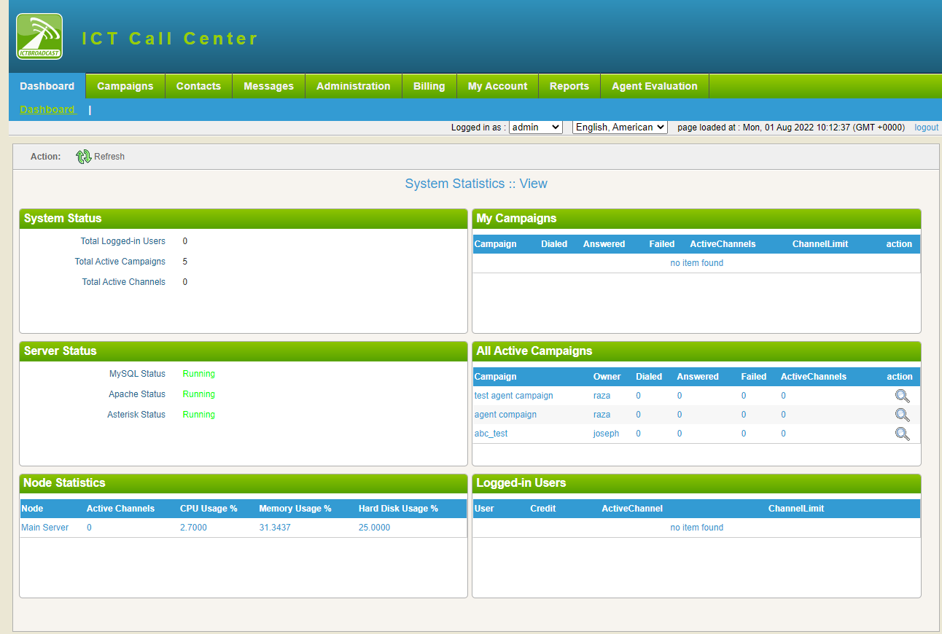Open details of test agent campaign via magnifier icon
942x634 pixels.
902,396
